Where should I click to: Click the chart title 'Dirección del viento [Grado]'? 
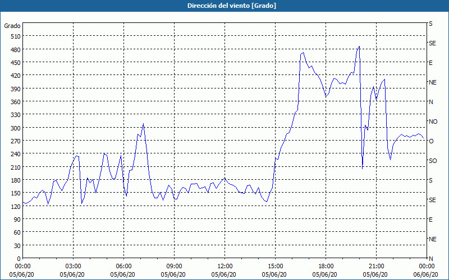(224, 6)
